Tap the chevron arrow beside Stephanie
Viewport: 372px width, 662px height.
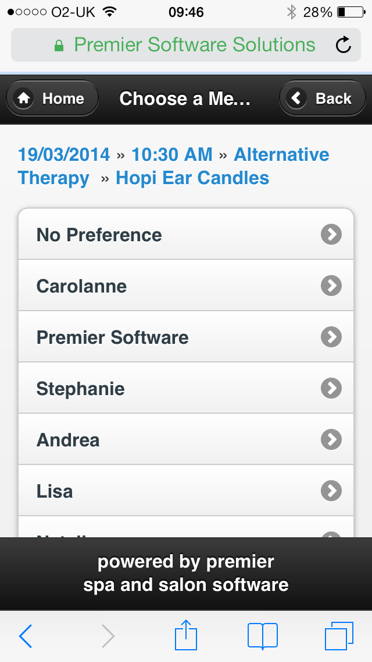click(331, 388)
